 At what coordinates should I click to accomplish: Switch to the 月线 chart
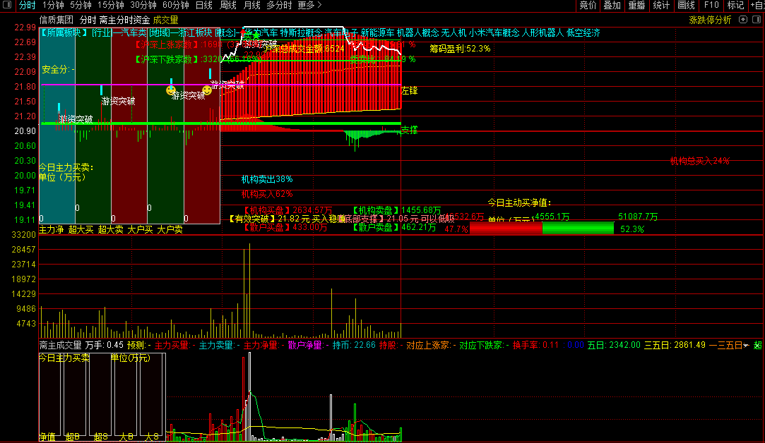point(251,6)
